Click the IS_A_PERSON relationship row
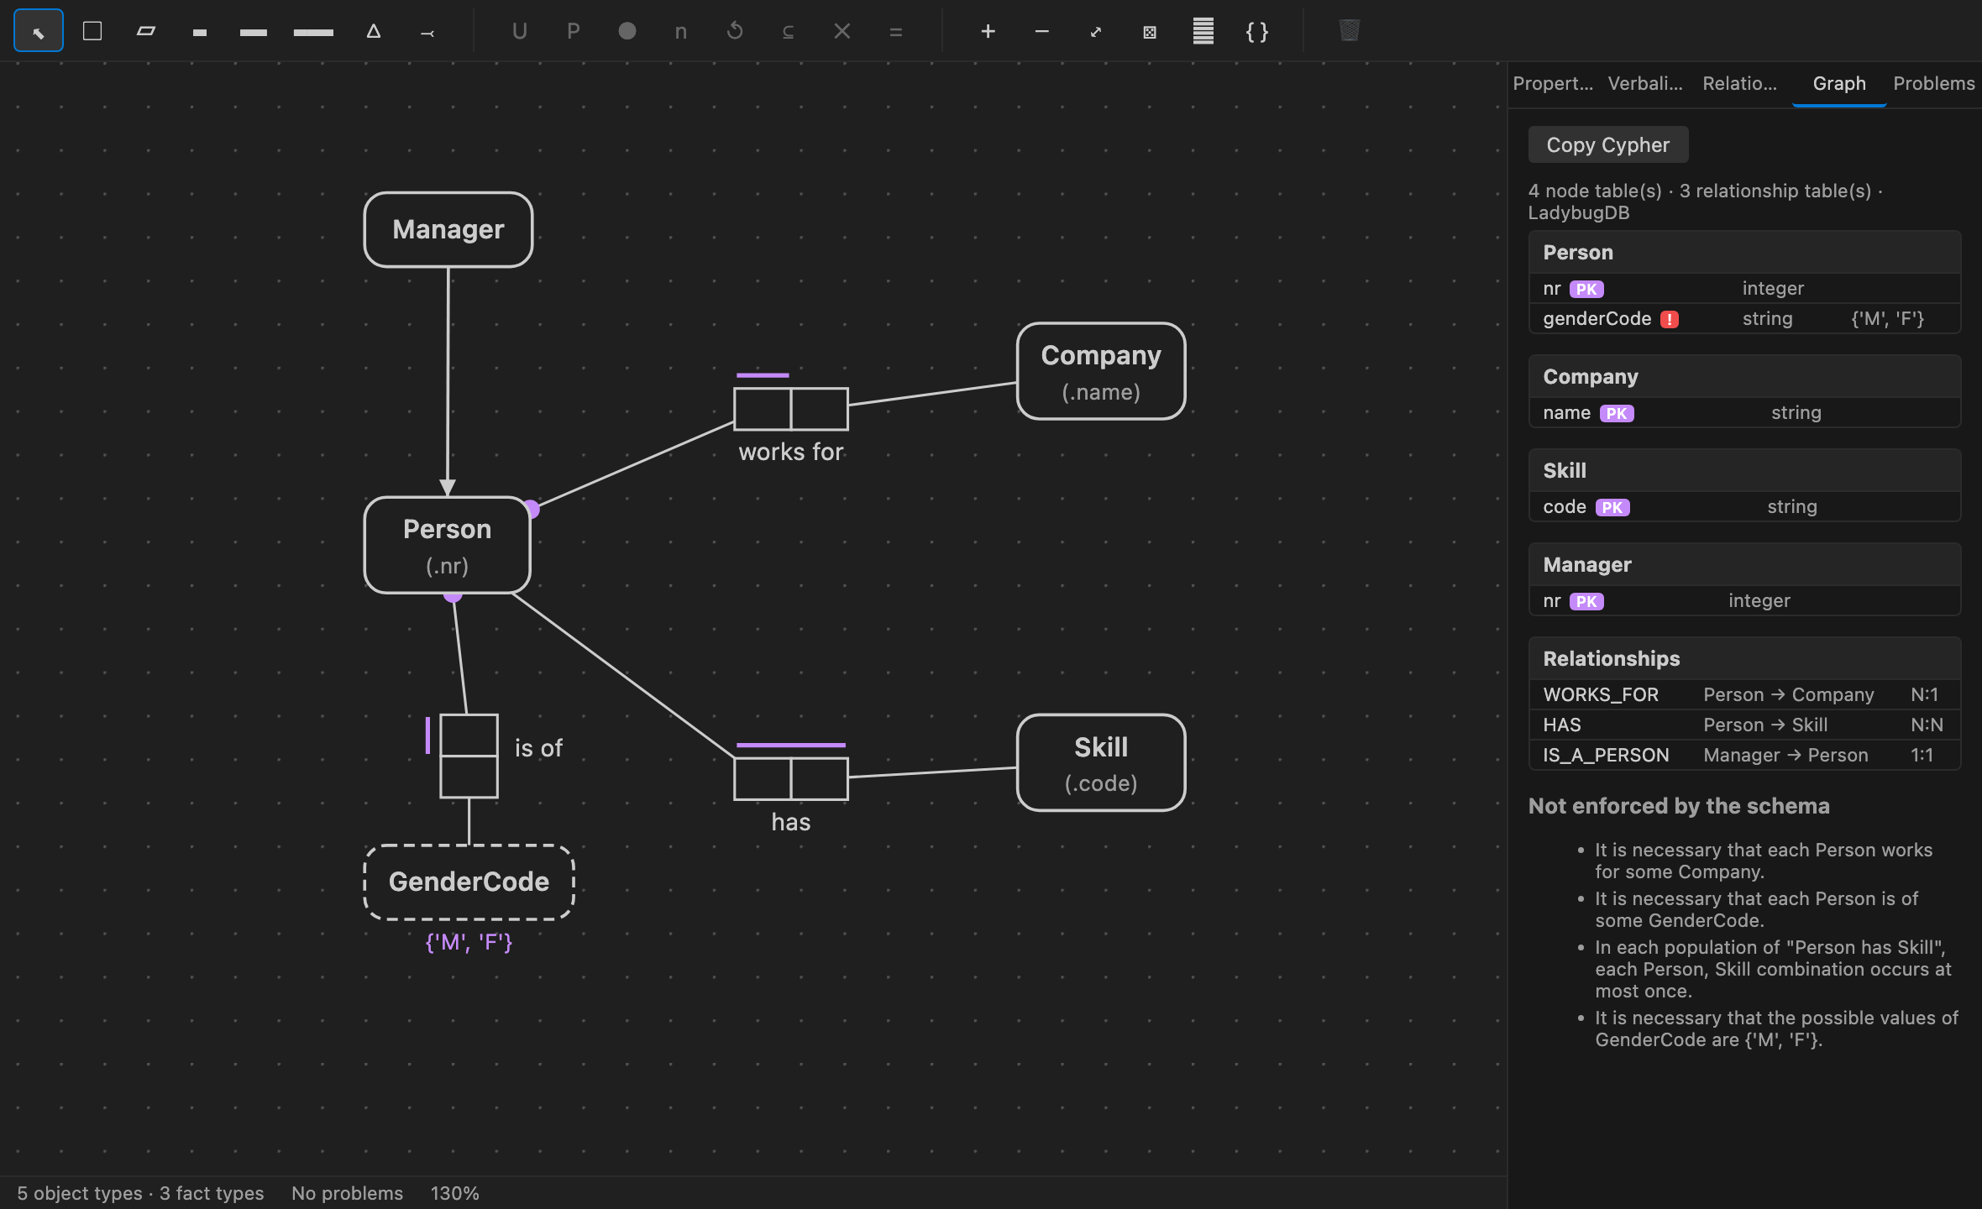1982x1209 pixels. 1745,755
